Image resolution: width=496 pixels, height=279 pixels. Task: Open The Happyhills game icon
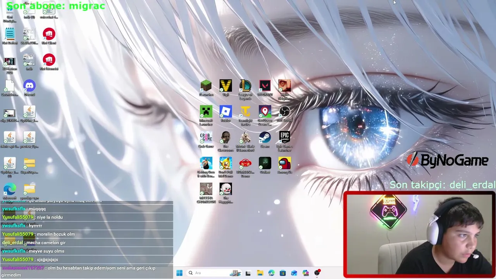[x=226, y=189]
